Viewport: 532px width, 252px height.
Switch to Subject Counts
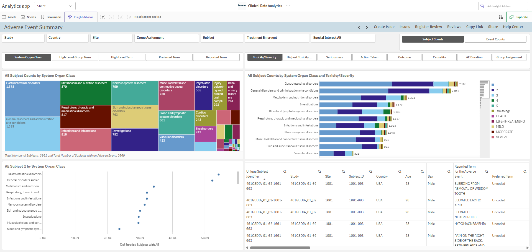coord(433,39)
